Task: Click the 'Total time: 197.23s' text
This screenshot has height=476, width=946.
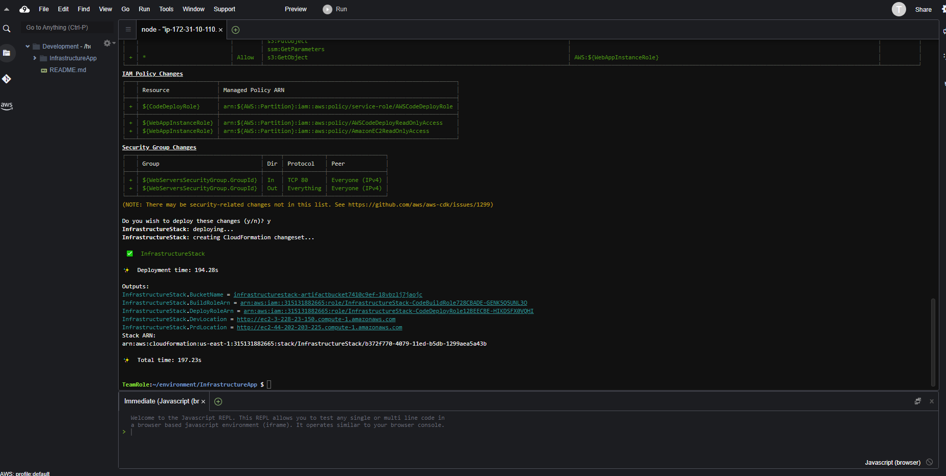Action: [169, 360]
